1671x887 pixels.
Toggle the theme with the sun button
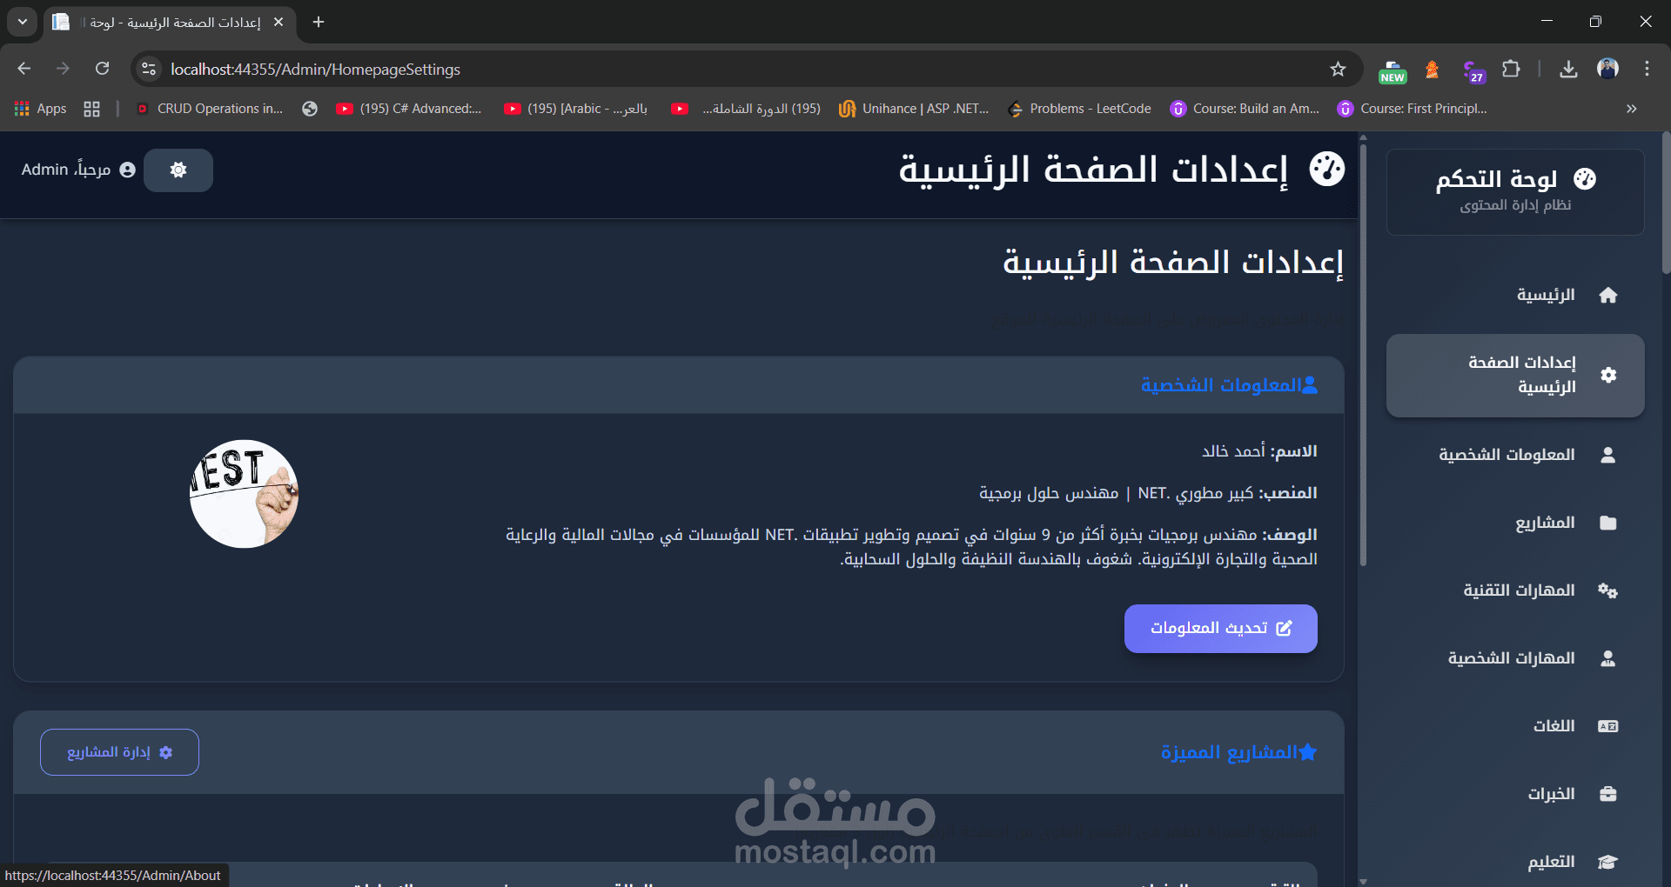pyautogui.click(x=178, y=170)
